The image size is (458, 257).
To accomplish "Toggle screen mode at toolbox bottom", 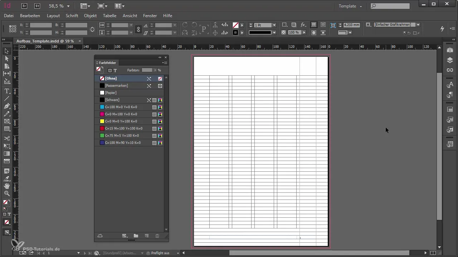I will 7,232.
